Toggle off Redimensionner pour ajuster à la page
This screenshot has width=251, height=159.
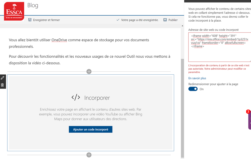tap(193, 89)
